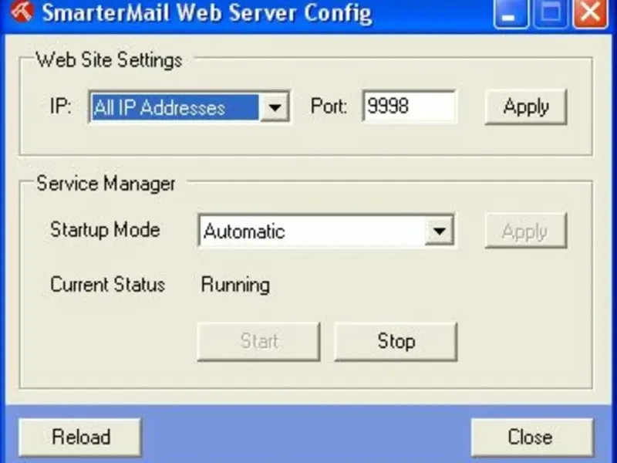This screenshot has height=463, width=617.
Task: Click the SmarterMail Web Server Config title text
Action: [207, 13]
